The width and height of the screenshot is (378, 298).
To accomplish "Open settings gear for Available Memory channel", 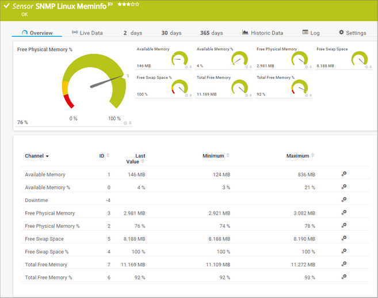I will pyautogui.click(x=344, y=174).
